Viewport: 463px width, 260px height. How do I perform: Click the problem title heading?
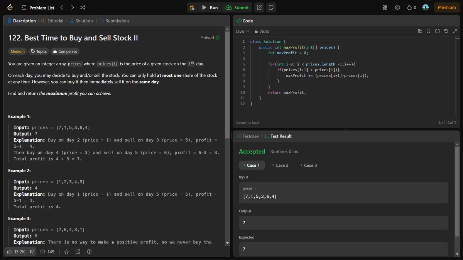pyautogui.click(x=73, y=38)
